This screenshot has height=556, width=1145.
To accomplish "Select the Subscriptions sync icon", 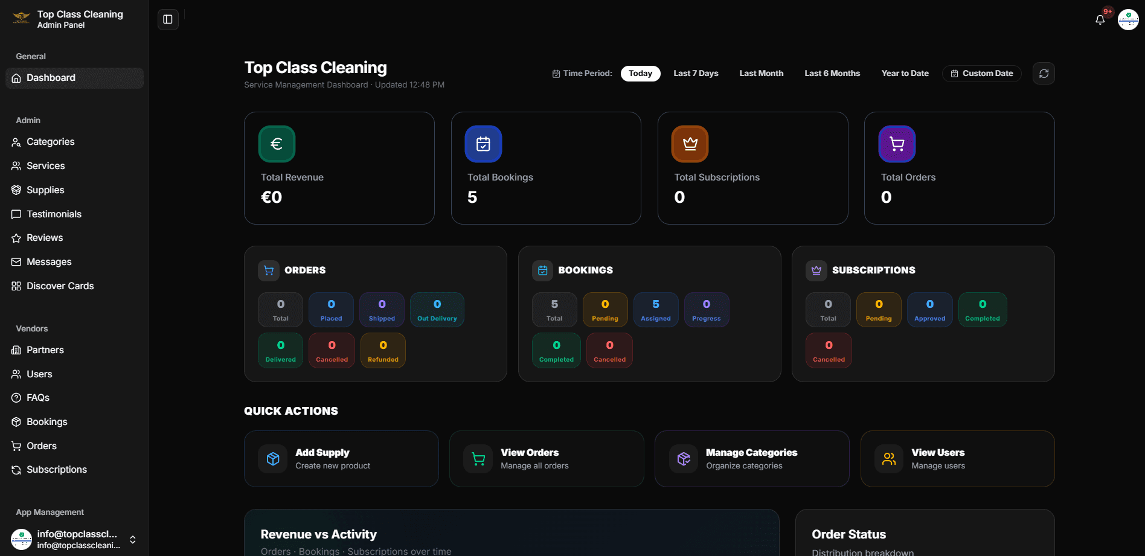I will (16, 469).
